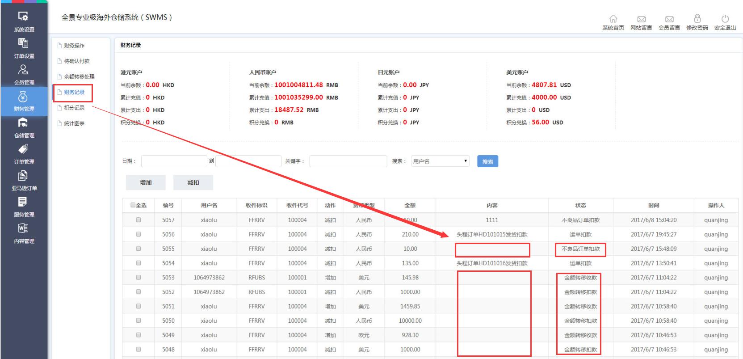Open 亚马逊订单 sidebar icon
The height and width of the screenshot is (359, 743).
click(23, 180)
